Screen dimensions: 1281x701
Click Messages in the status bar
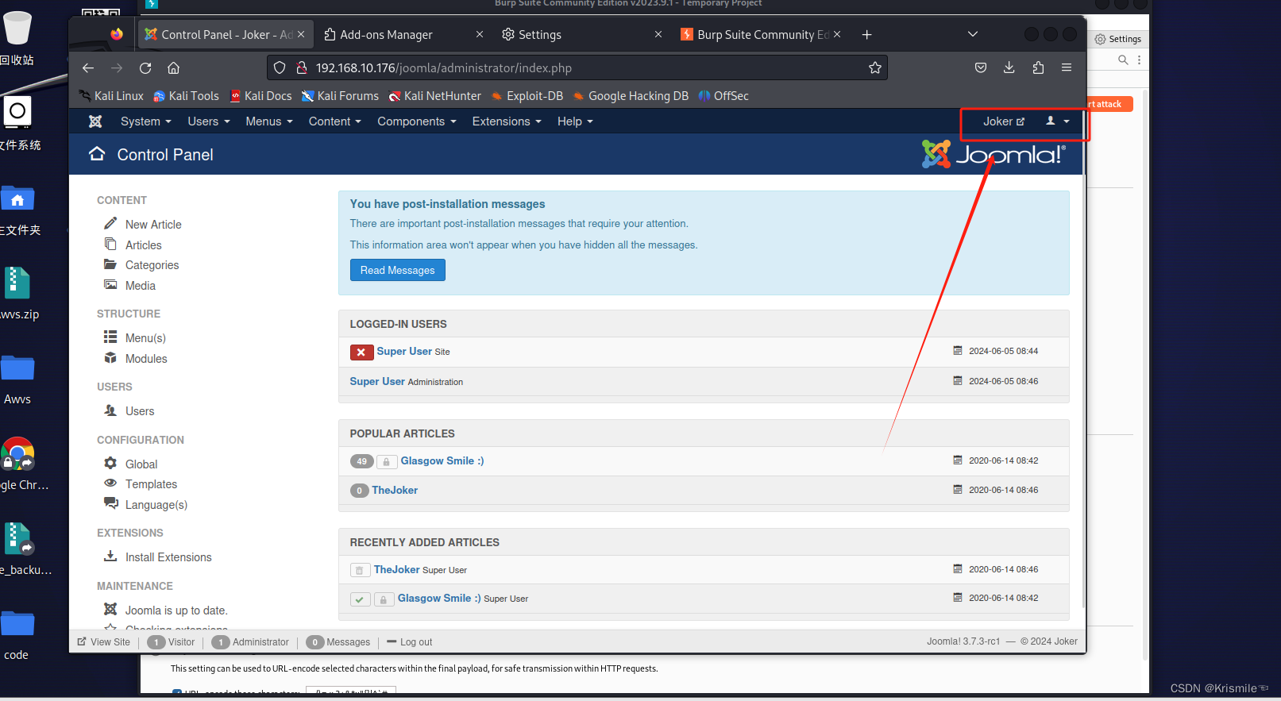tap(348, 642)
